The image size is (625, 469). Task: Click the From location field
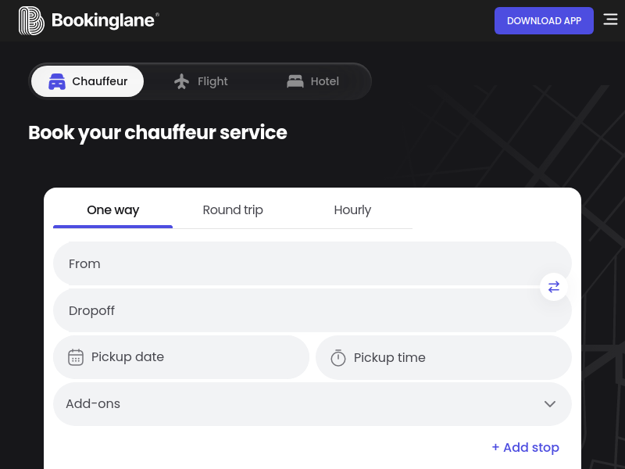coord(312,263)
